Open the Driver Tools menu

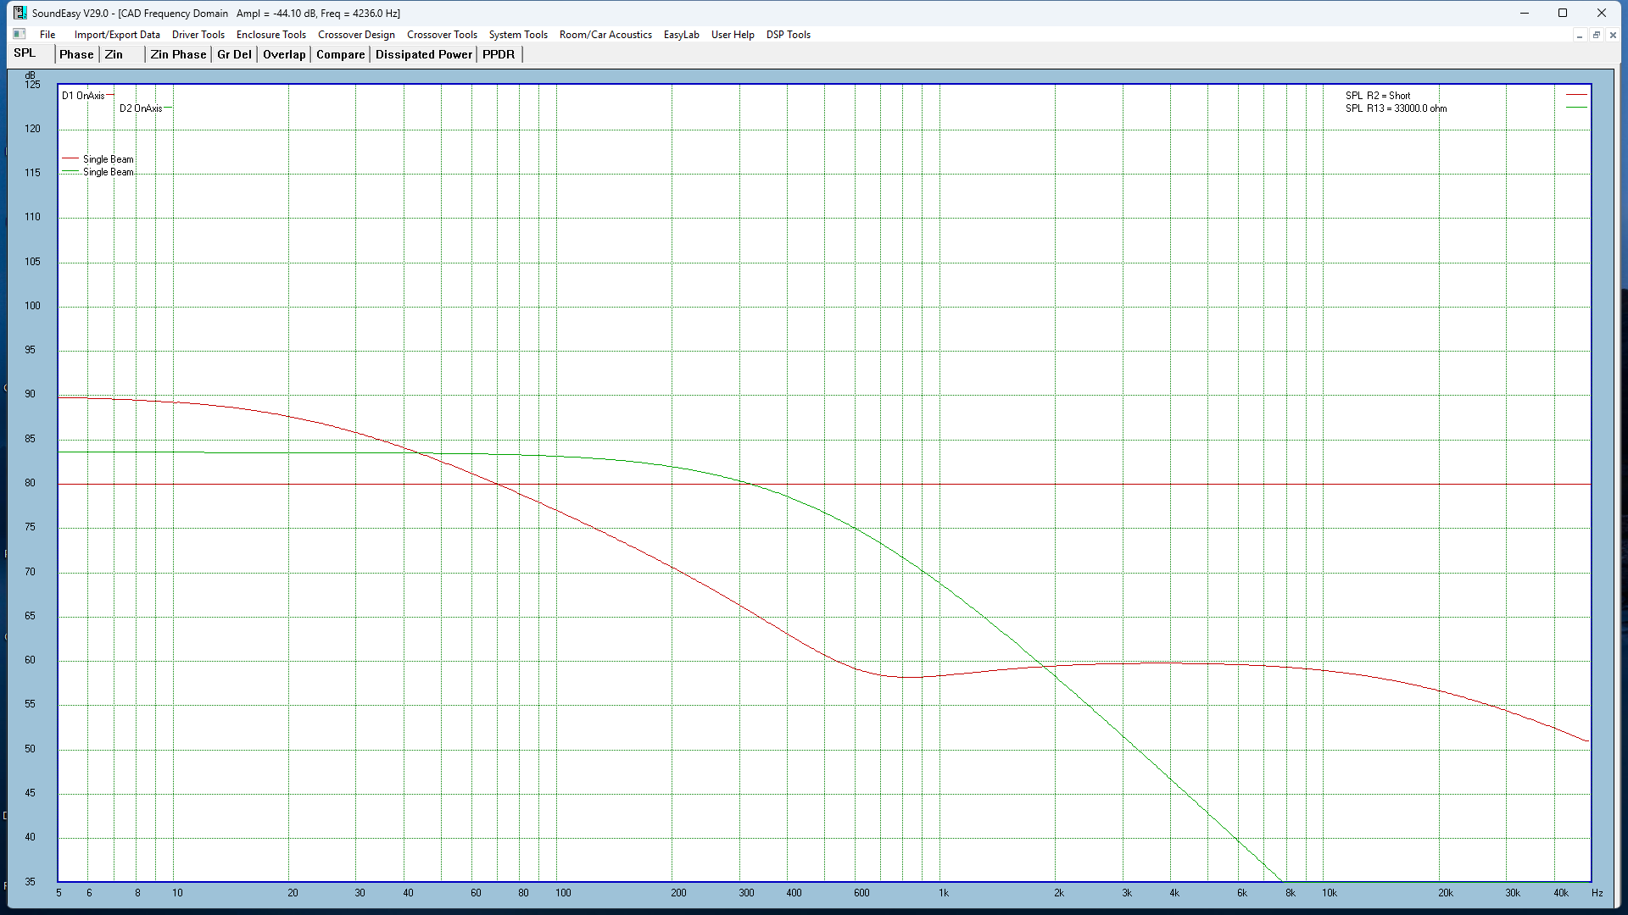(198, 35)
